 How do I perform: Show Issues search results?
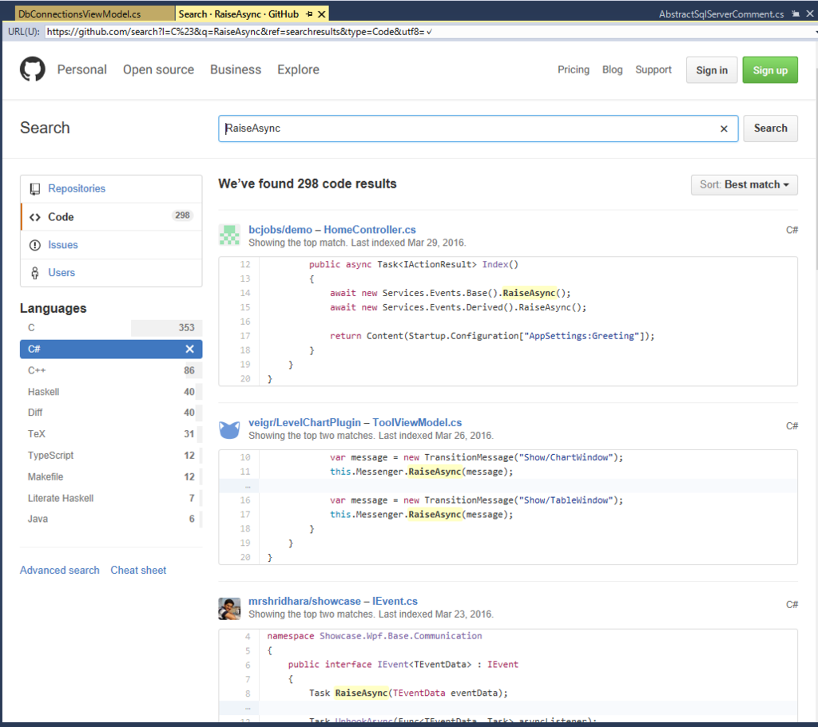63,245
